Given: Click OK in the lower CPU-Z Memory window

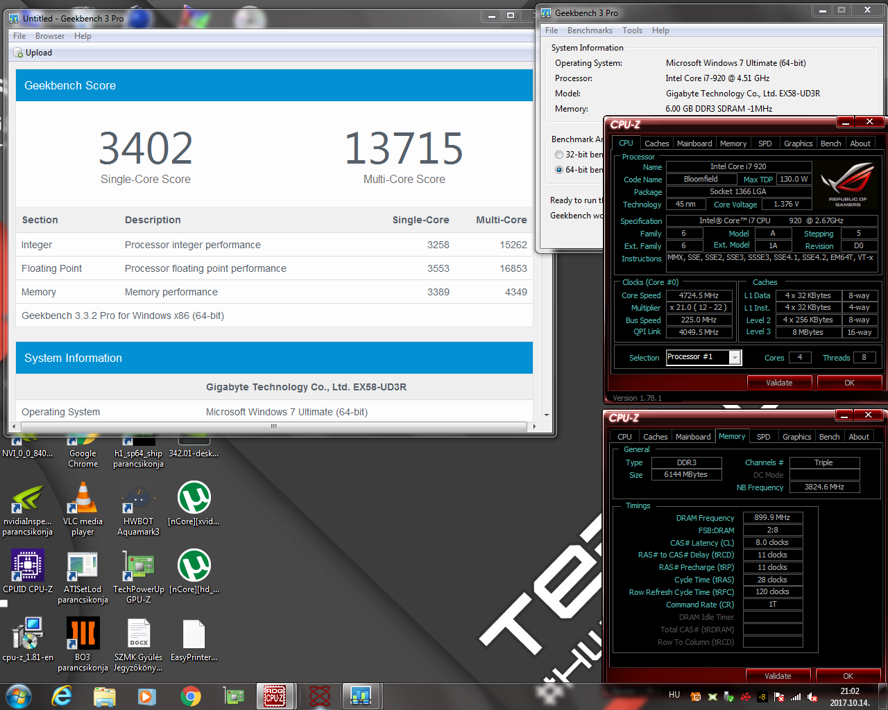Looking at the screenshot, I should pos(848,676).
